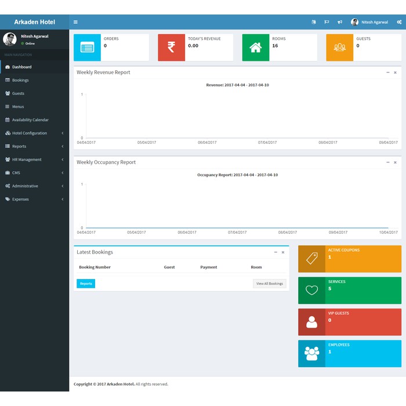Click the rupee Today's Revenue icon
Screen dimensions: 406x406
[171, 48]
